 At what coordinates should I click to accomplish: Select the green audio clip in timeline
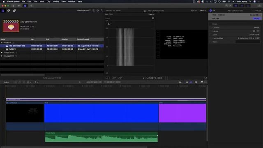pos(102,137)
